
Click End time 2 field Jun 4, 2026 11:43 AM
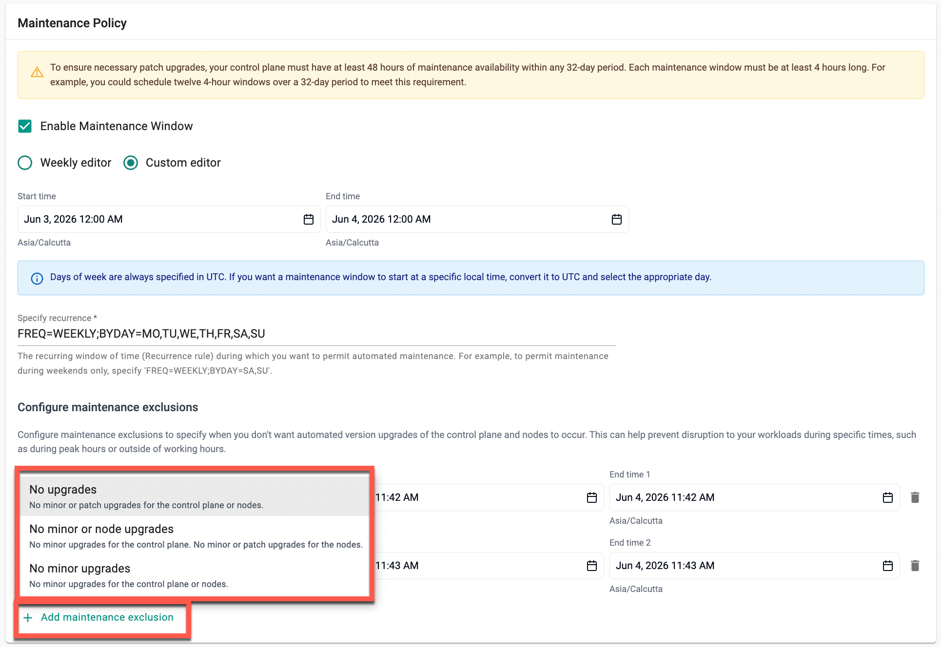pyautogui.click(x=754, y=566)
